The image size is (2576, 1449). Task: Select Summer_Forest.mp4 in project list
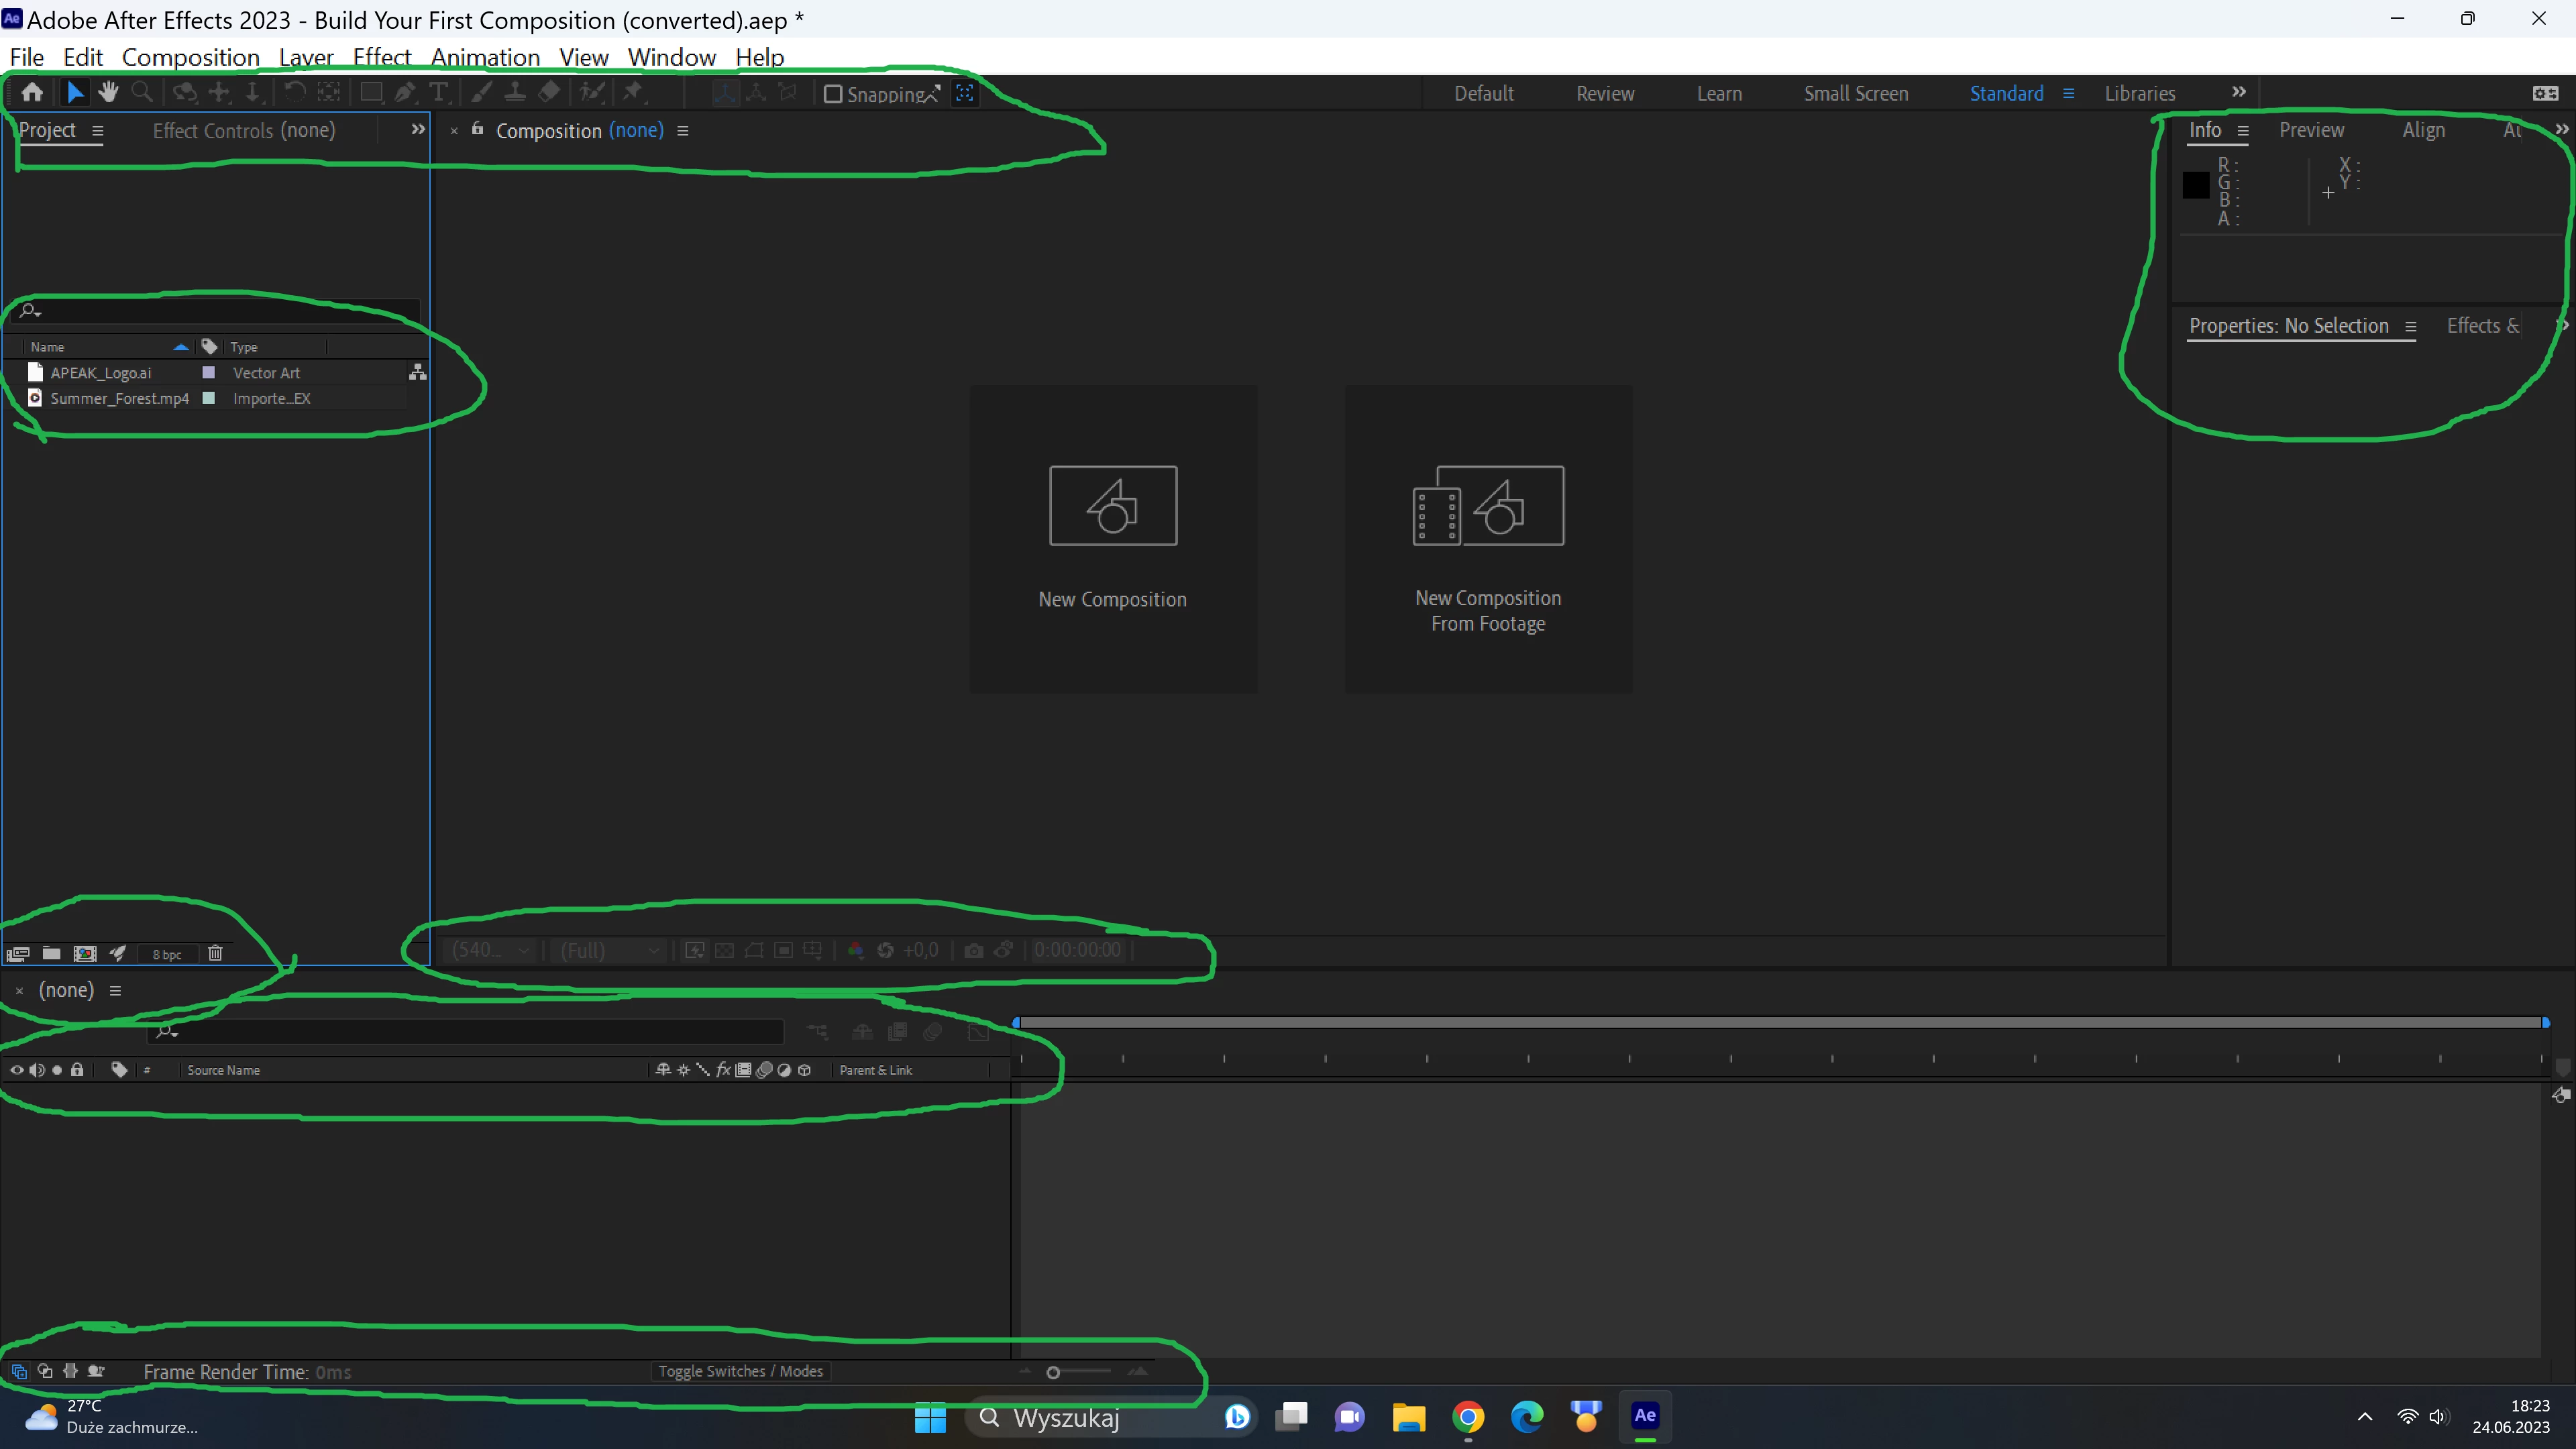pyautogui.click(x=119, y=398)
